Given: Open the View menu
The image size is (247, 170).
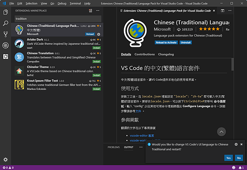Looking at the screenshot, I should coord(44,3).
